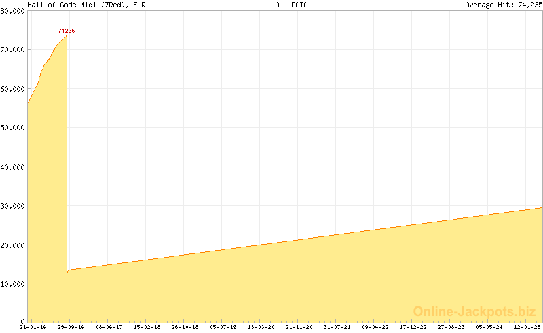Select the ALL DATA label at top
This screenshot has height=333, width=543.
click(x=291, y=5)
